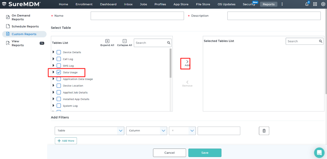327x159 pixels.
Task: Uncheck the Data Usage checkbox
Action: [x=59, y=72]
